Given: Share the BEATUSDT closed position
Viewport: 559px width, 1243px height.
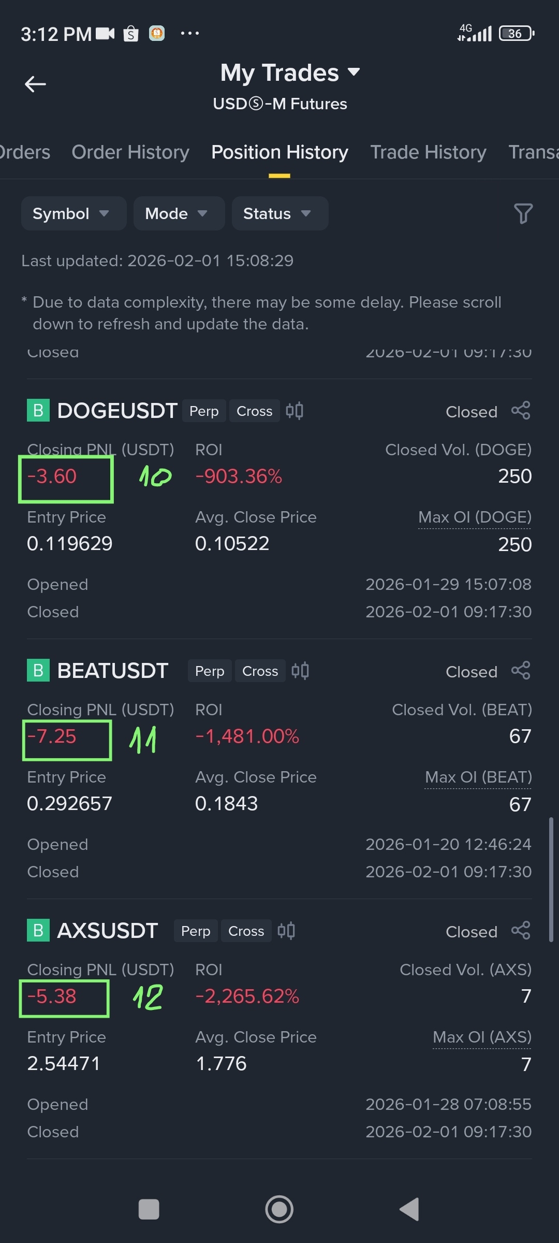Looking at the screenshot, I should 521,671.
